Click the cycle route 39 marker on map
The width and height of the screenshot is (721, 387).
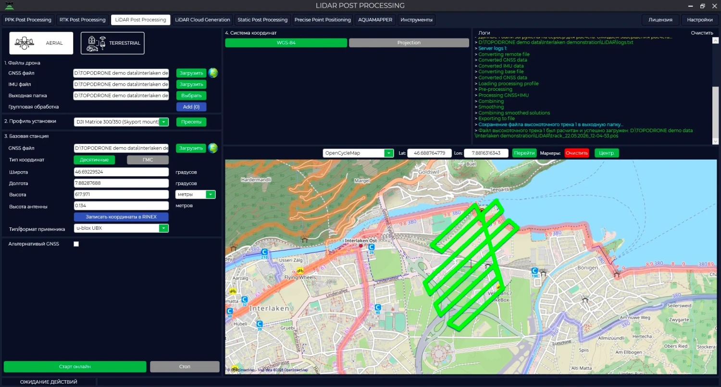pyautogui.click(x=260, y=325)
